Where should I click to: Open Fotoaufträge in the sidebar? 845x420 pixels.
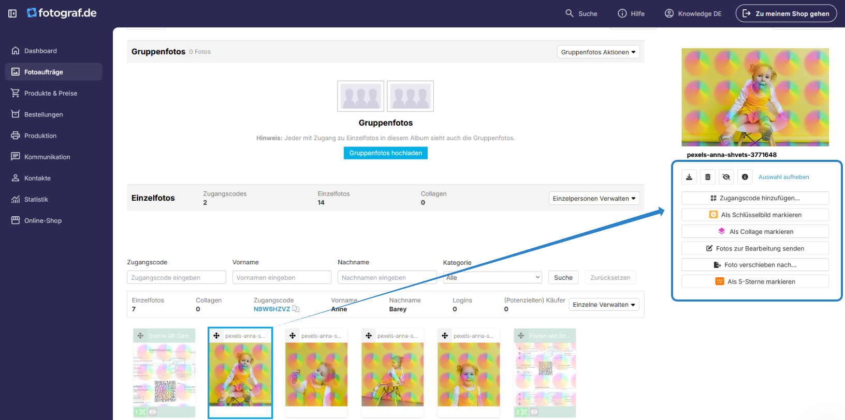tap(53, 72)
